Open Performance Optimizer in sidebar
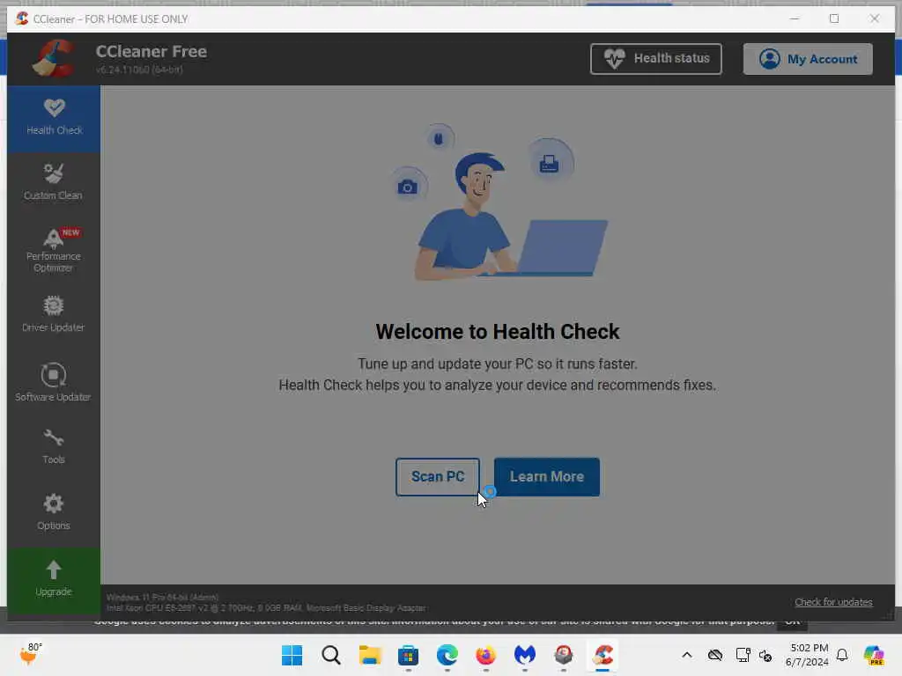 pyautogui.click(x=54, y=250)
